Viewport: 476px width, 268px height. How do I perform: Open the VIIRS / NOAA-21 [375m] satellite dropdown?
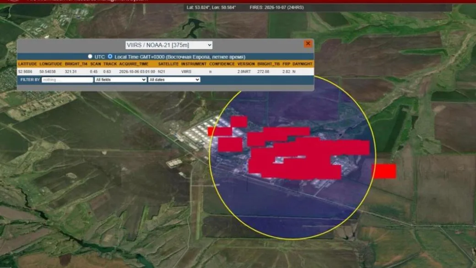(169, 45)
